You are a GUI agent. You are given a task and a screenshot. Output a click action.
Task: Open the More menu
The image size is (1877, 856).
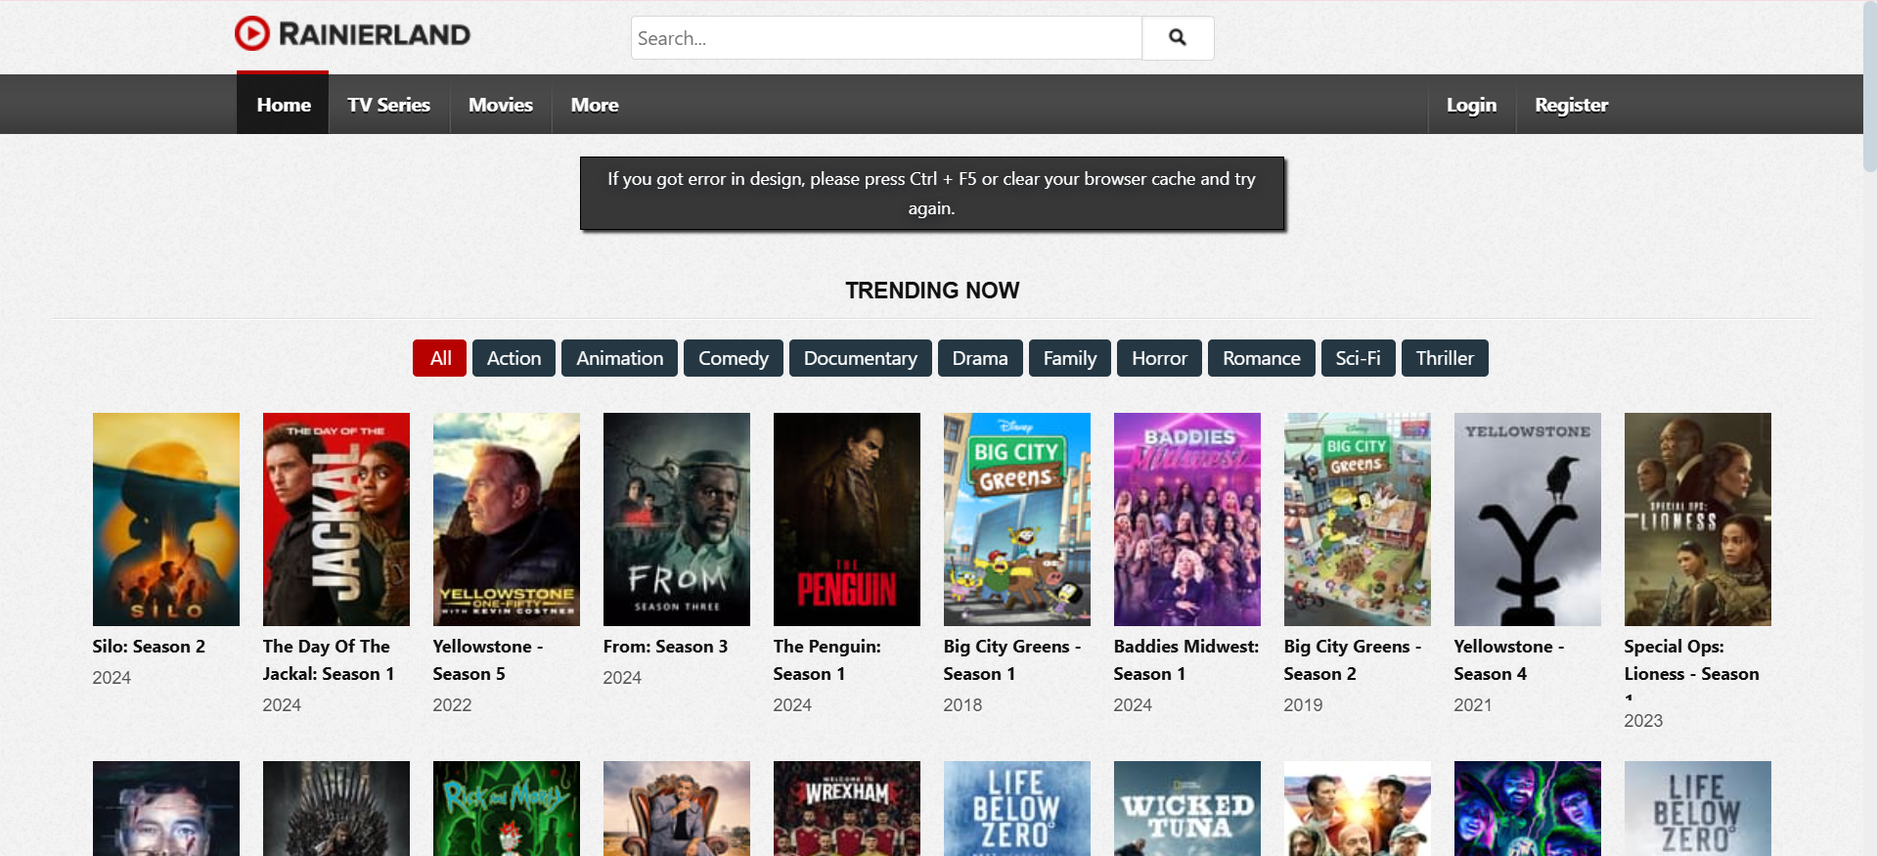[x=595, y=104]
